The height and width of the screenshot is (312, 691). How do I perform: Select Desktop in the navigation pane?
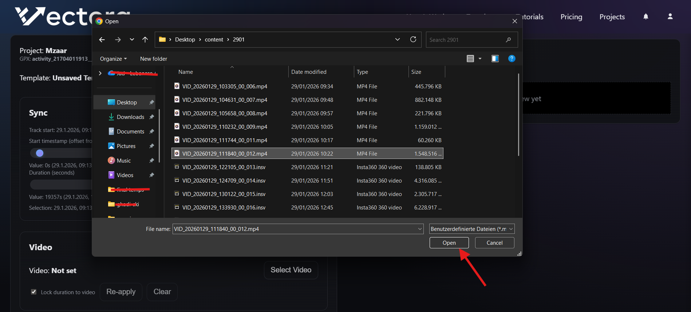pos(125,103)
